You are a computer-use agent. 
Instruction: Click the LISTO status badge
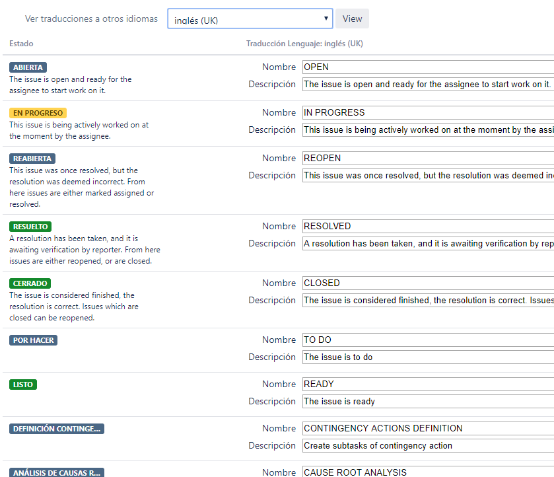coord(23,385)
